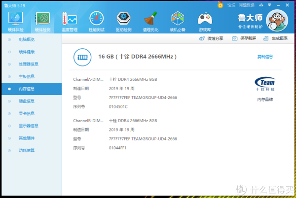
Task: Open 硬盘信息 disk info
Action: (x=27, y=101)
